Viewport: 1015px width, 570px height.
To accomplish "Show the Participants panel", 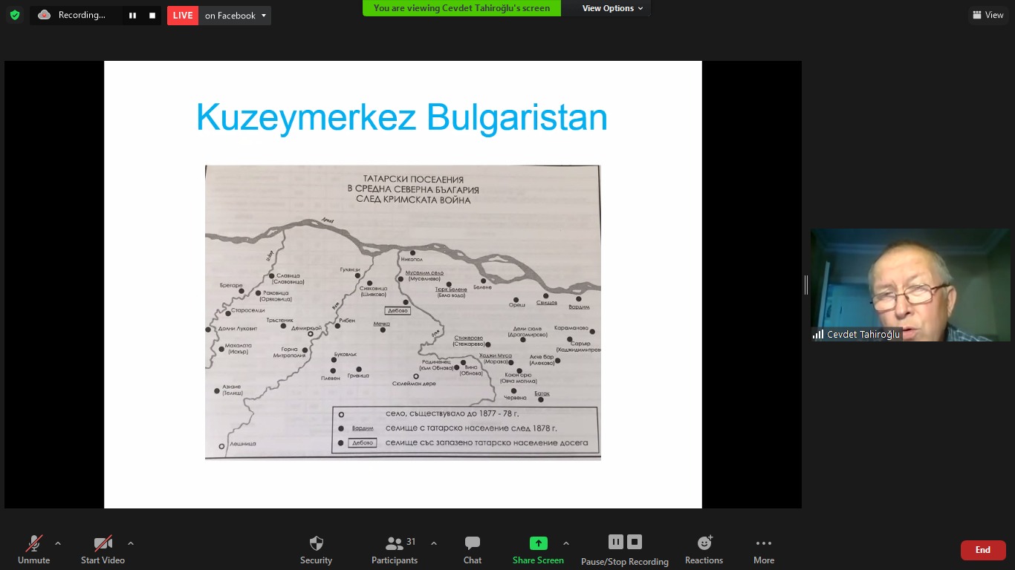I will coord(395,549).
